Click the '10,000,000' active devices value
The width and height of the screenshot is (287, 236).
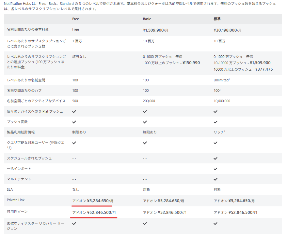[222, 101]
